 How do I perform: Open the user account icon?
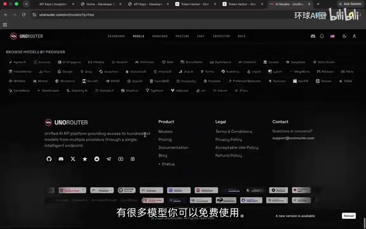click(x=354, y=36)
